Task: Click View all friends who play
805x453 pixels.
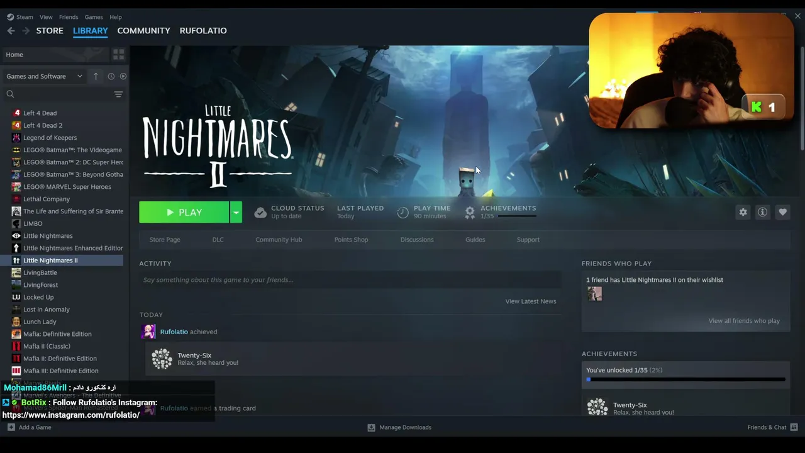Action: point(744,321)
